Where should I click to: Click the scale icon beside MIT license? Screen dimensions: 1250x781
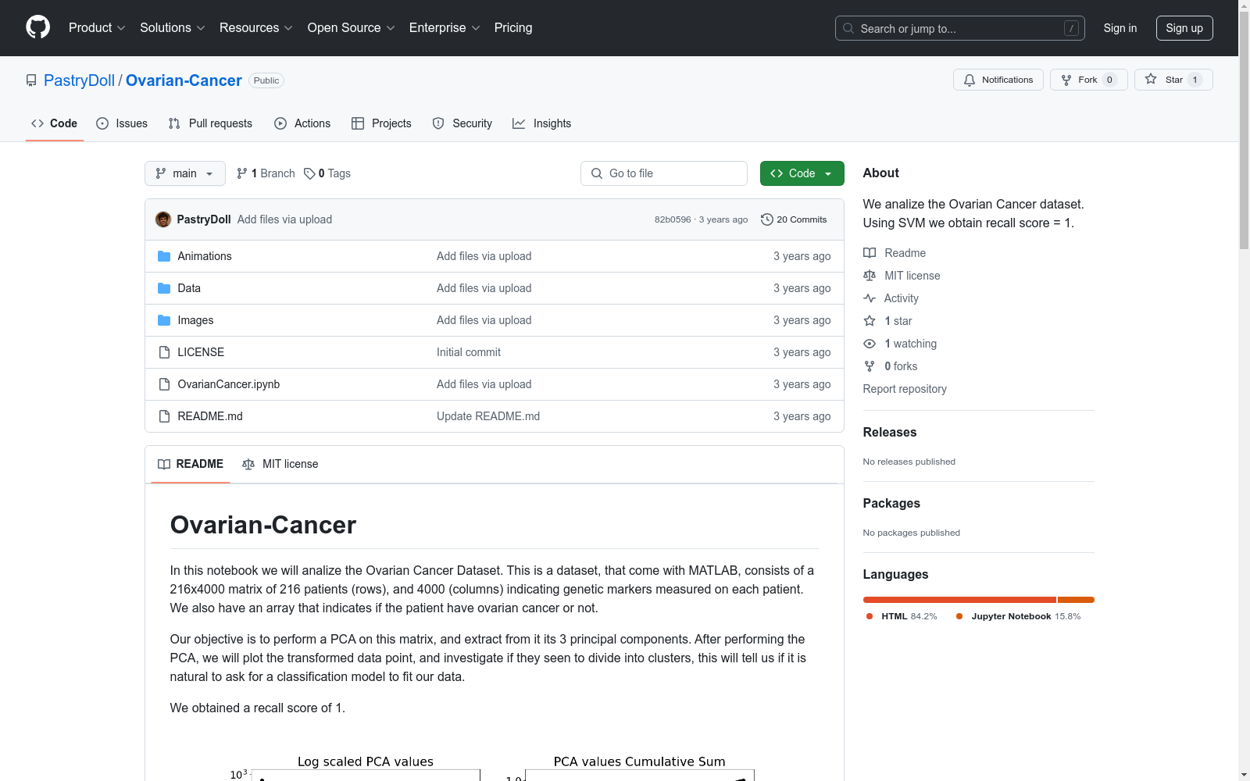[x=870, y=276]
